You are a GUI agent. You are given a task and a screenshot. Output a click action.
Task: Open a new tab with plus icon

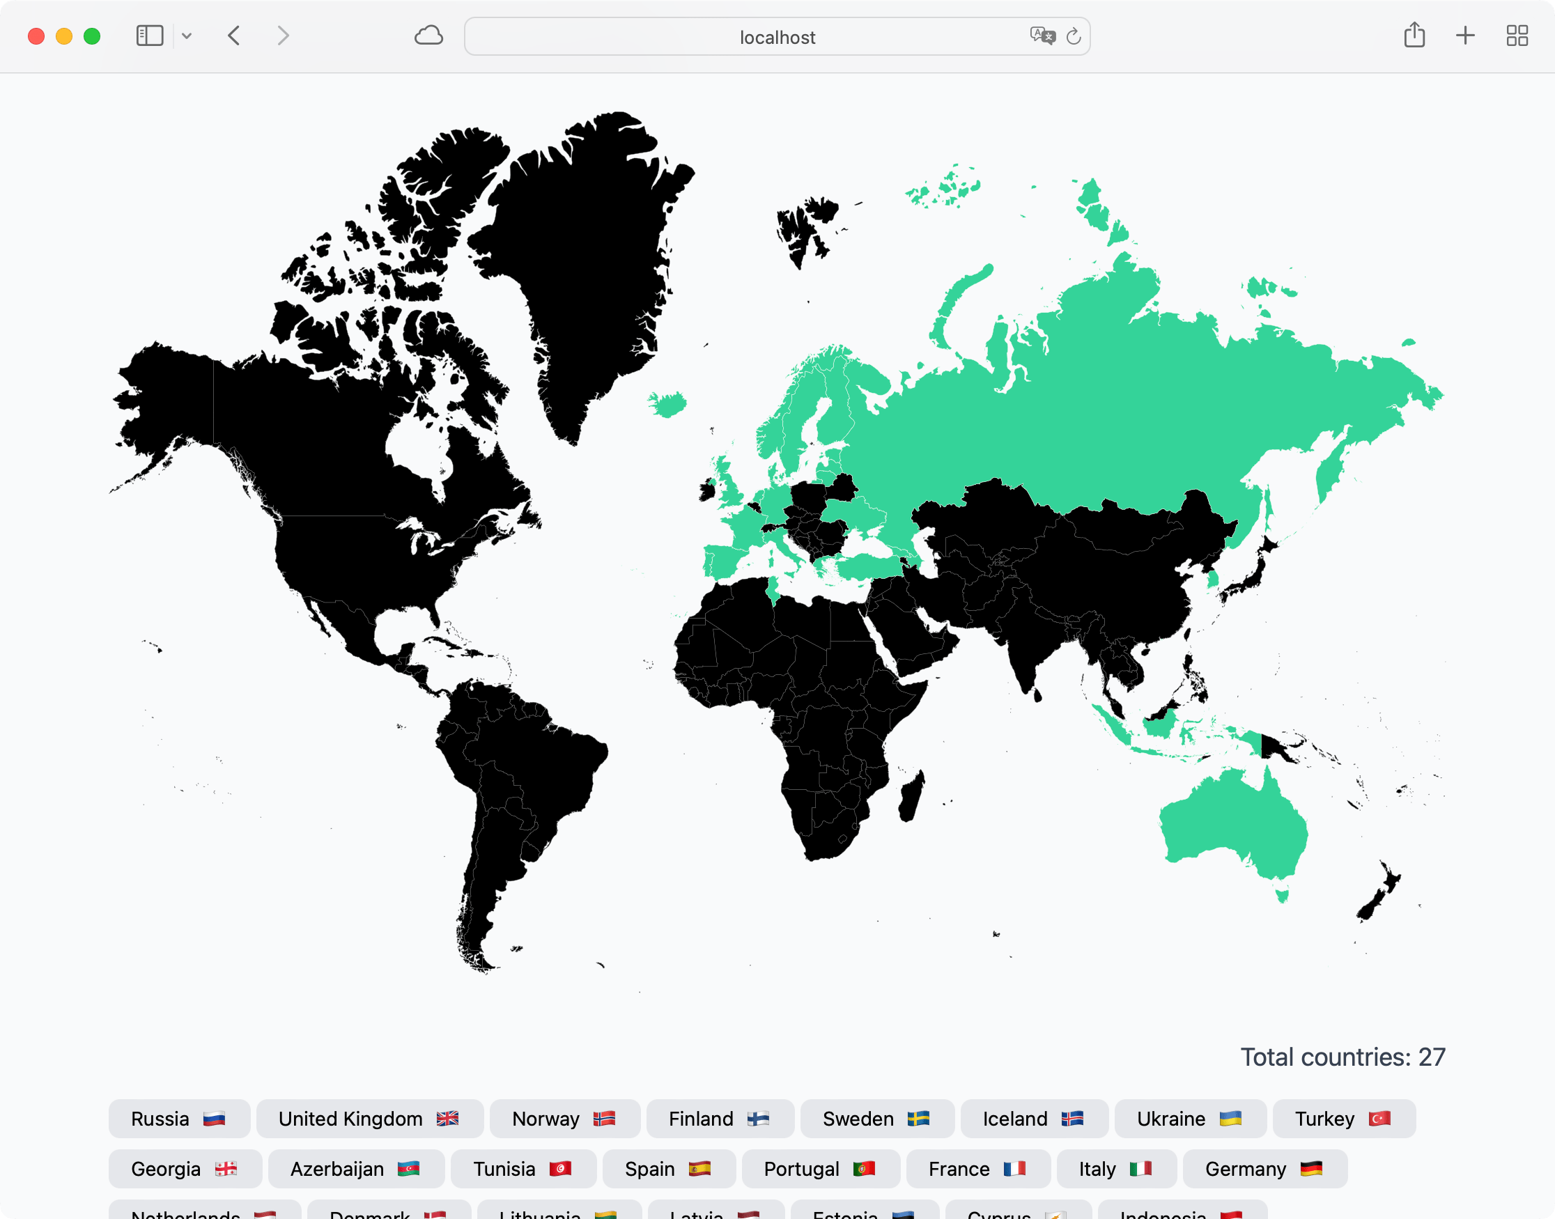[x=1465, y=36]
